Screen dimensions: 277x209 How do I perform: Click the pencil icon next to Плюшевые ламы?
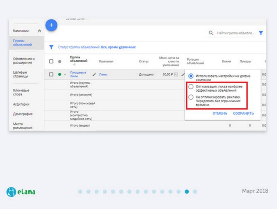pyautogui.click(x=94, y=74)
